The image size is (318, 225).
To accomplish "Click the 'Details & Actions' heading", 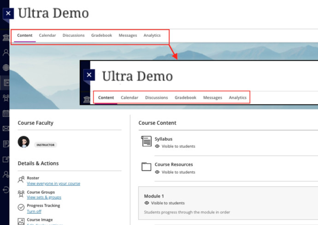I will point(38,163).
